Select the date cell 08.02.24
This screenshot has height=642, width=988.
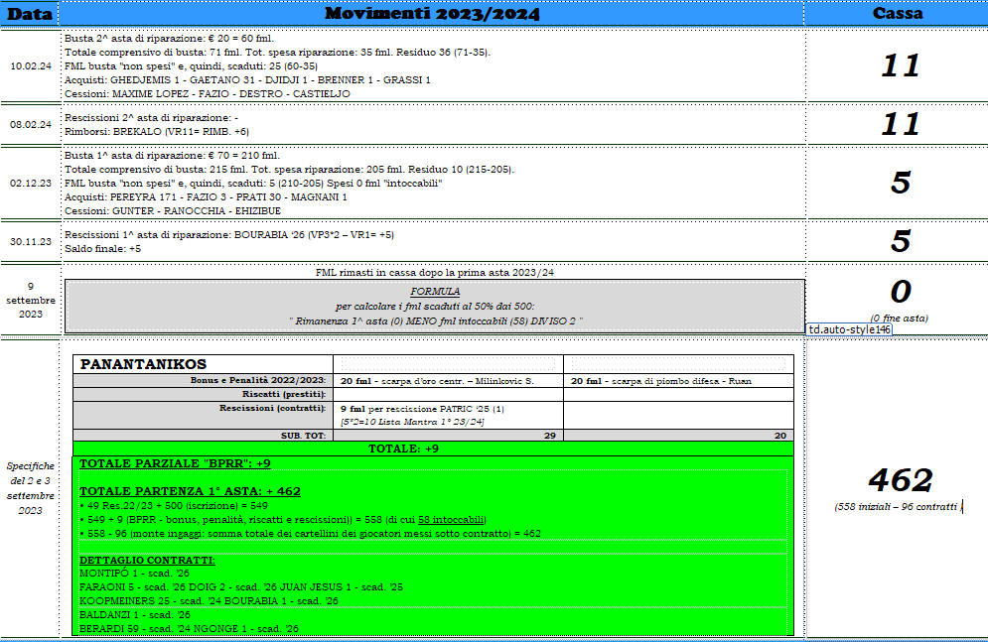(x=30, y=125)
